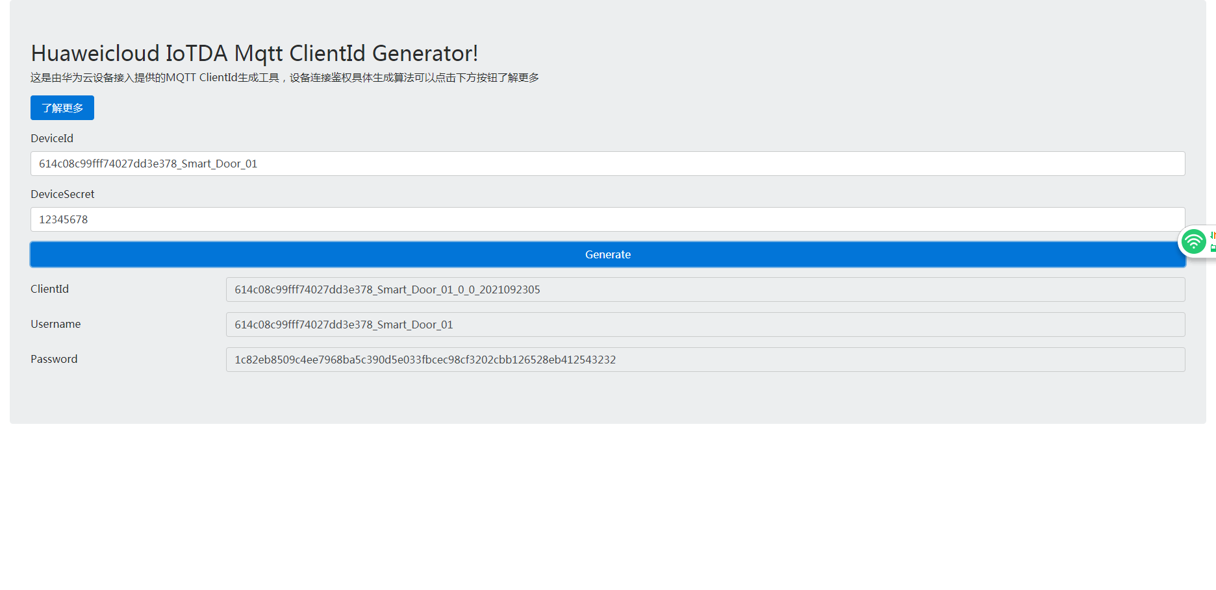Viewport: 1216px width, 590px height.
Task: Focus the DeviceId input field
Action: pos(608,164)
